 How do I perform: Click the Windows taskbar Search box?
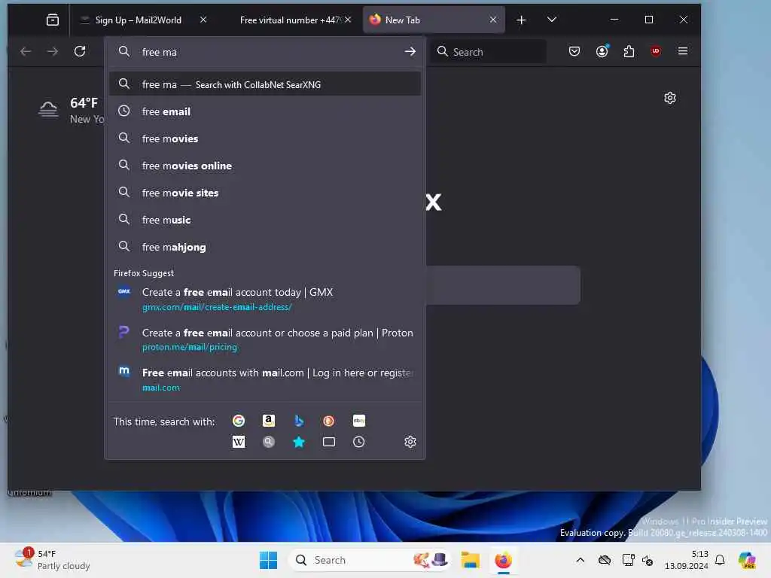370,560
